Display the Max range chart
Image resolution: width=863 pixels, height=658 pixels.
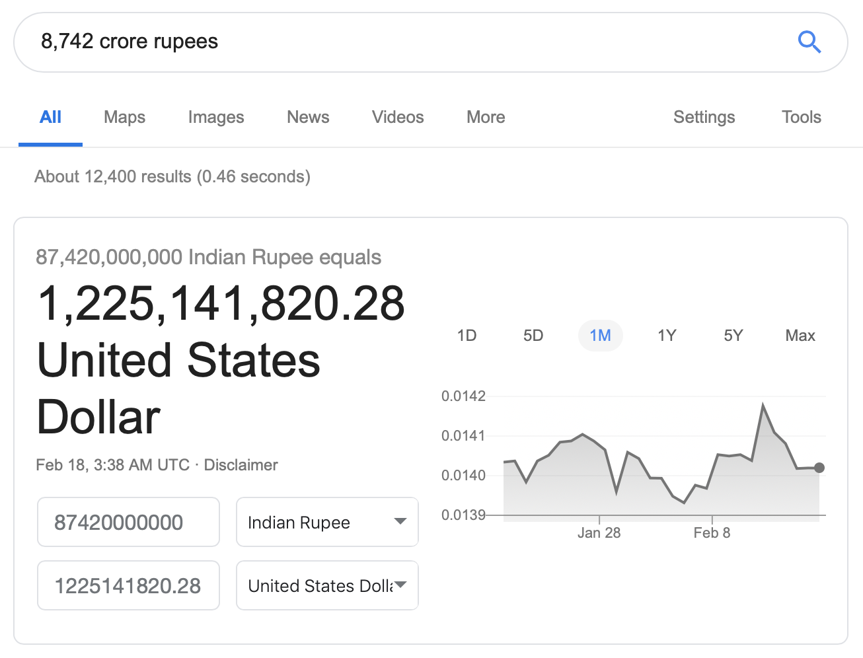[800, 336]
